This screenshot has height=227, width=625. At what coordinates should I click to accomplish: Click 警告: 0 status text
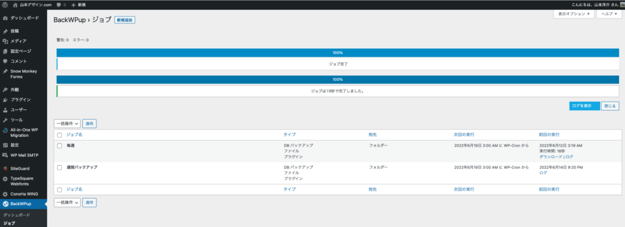click(63, 40)
